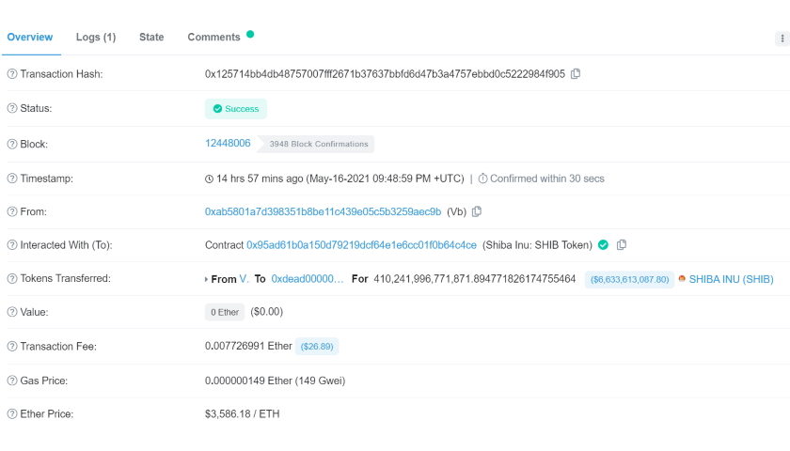This screenshot has width=790, height=451.
Task: Open the three-dot more options menu
Action: click(782, 39)
